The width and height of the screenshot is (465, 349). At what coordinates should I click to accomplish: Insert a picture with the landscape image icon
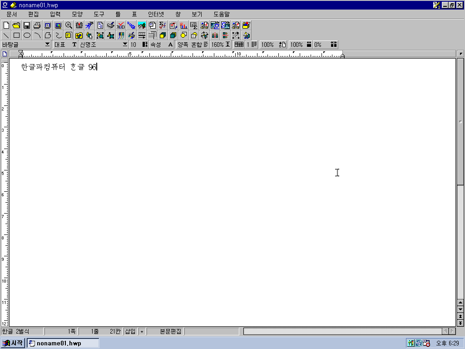point(142,25)
